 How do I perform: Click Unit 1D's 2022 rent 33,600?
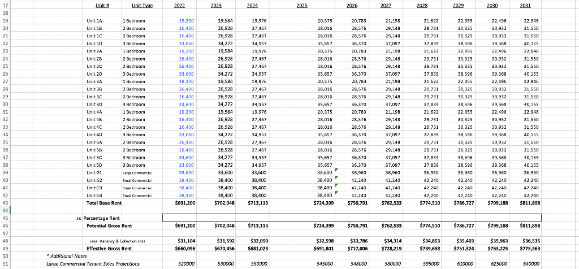186,44
